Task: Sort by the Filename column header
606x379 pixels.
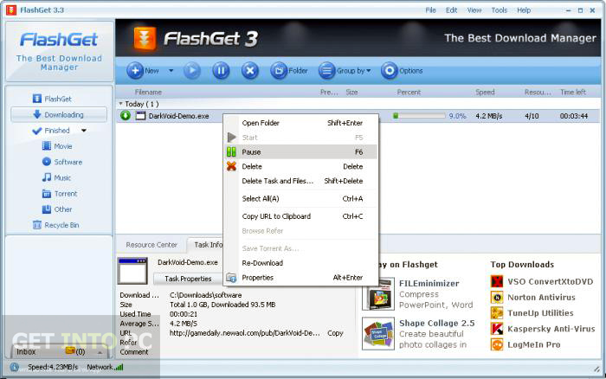Action: click(148, 93)
